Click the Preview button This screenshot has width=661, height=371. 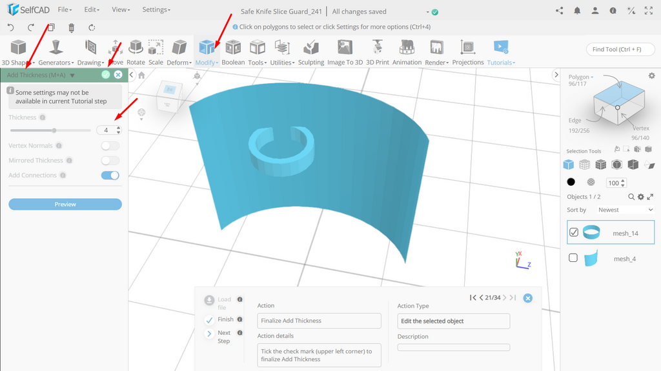point(65,205)
